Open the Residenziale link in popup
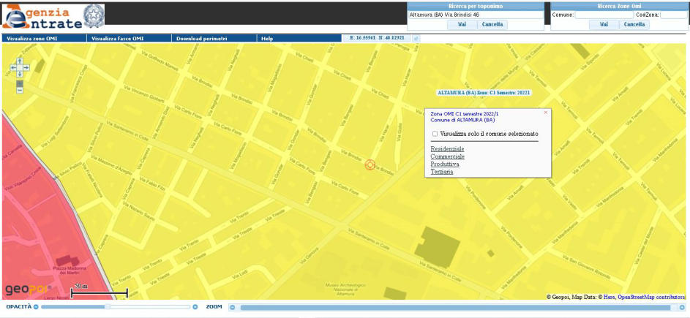Screen dimensions: 690x318 (447, 148)
